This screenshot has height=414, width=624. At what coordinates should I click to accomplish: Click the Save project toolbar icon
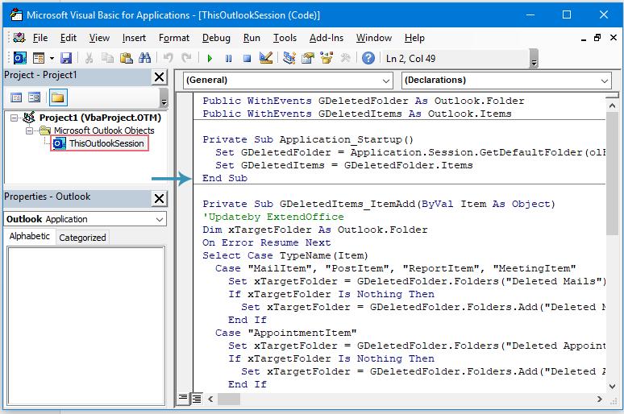click(x=66, y=58)
